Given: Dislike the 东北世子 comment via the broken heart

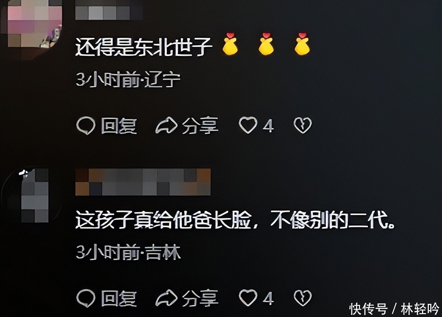Looking at the screenshot, I should (x=303, y=125).
